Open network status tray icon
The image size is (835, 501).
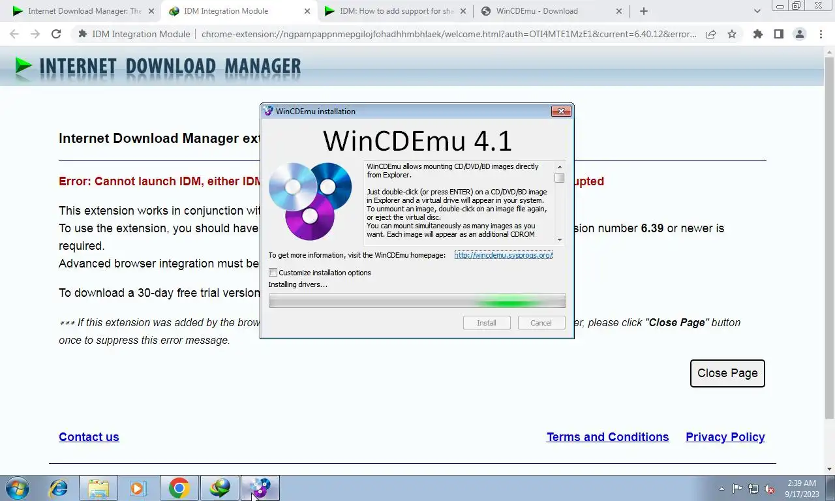(x=753, y=489)
